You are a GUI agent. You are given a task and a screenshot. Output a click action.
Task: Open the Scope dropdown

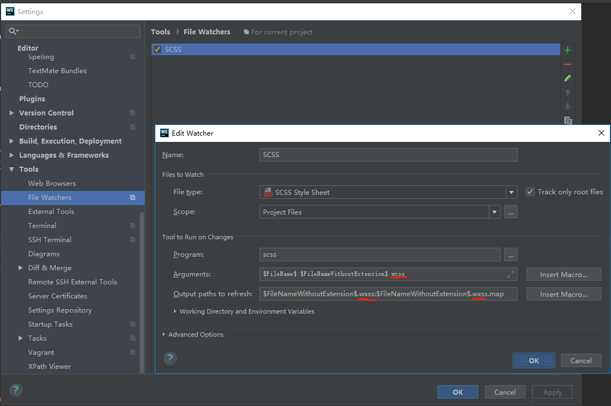[x=494, y=212]
